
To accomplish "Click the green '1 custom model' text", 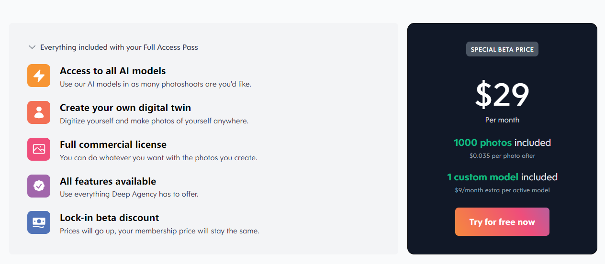I will point(482,177).
